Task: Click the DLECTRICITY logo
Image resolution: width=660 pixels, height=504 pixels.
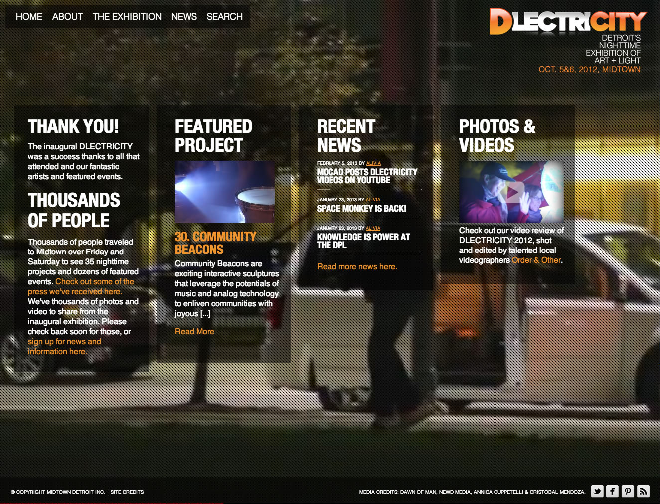Action: click(x=568, y=21)
